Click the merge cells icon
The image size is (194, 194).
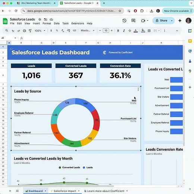click(x=155, y=31)
